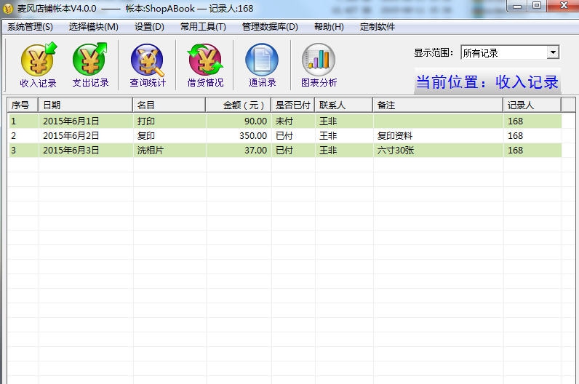The height and width of the screenshot is (384, 579).
Task: Click 王非 contact in the 打印 row
Action: coord(344,121)
